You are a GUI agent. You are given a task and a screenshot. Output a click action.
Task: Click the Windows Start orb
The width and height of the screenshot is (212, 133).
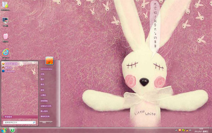[x=4, y=130]
